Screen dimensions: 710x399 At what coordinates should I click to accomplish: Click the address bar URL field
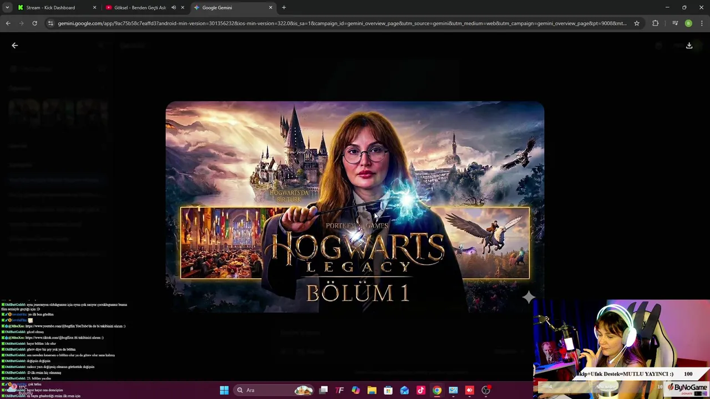[x=342, y=23]
